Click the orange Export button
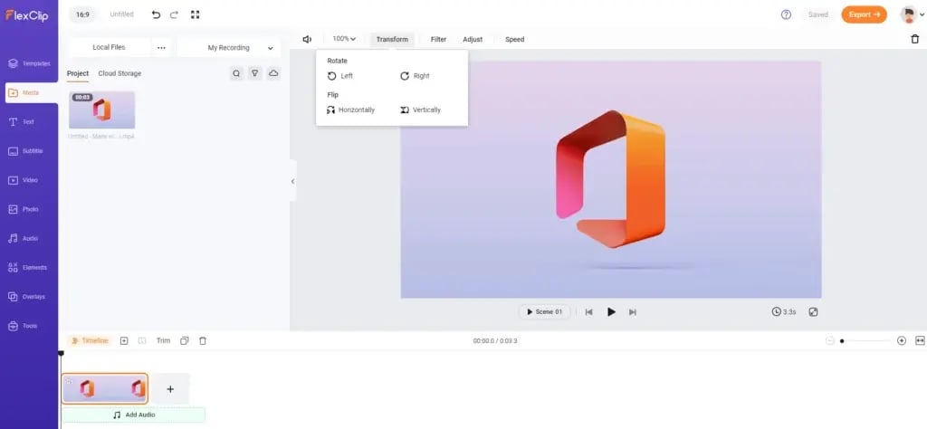This screenshot has width=927, height=429. coord(864,14)
